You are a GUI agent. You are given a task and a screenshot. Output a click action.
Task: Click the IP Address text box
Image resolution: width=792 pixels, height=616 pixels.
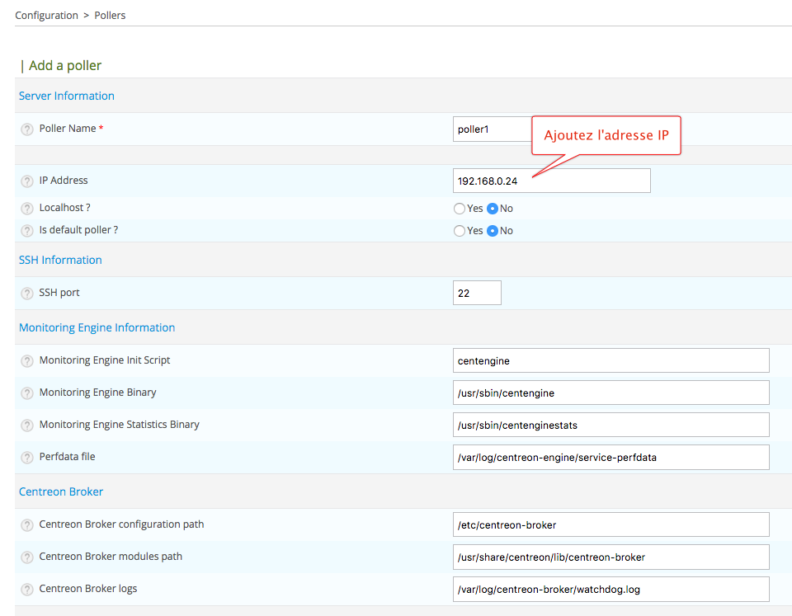point(551,181)
